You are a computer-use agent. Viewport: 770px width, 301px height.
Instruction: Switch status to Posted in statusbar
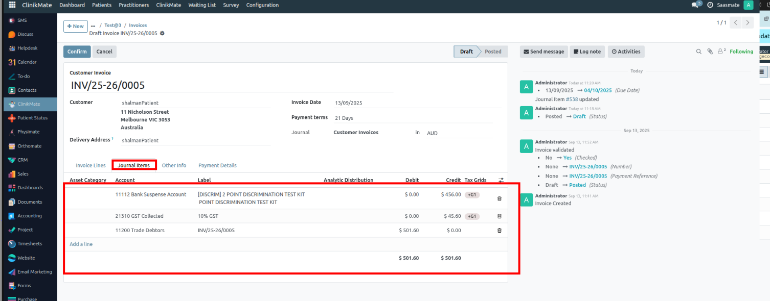point(493,52)
